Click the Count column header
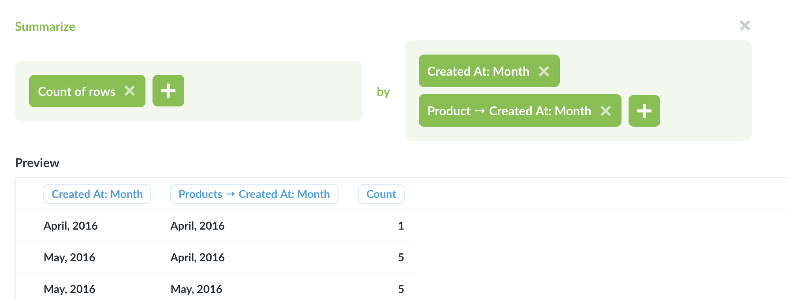 point(381,194)
